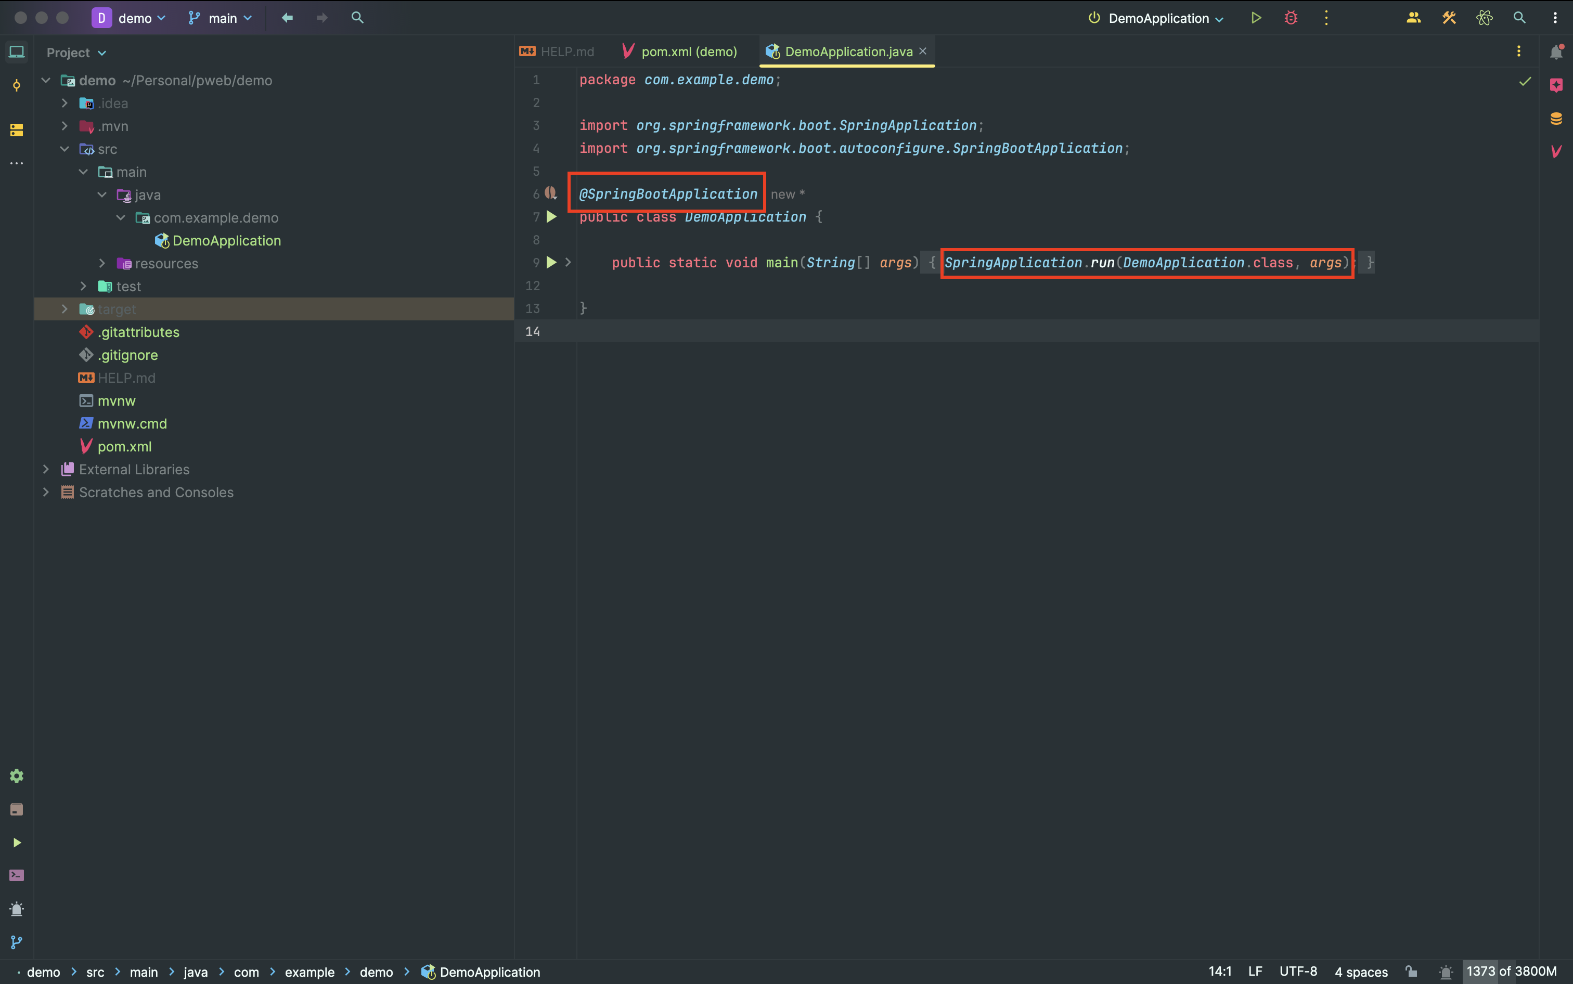Open the Terminal tool window

point(16,875)
